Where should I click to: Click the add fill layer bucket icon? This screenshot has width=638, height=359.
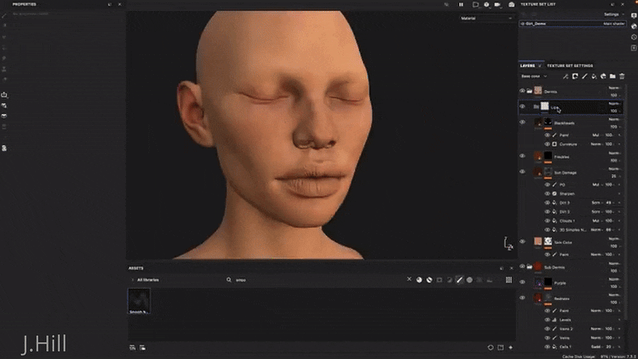pyautogui.click(x=593, y=77)
